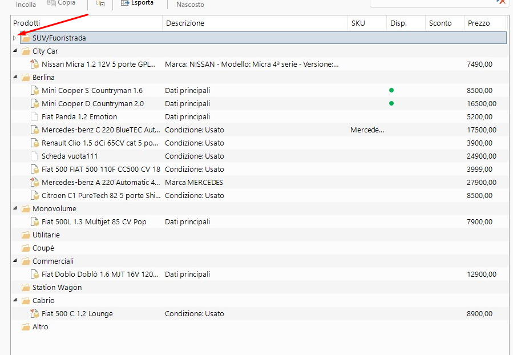The width and height of the screenshot is (513, 355).
Task: Sort by the Prezzo column header
Action: tap(478, 23)
